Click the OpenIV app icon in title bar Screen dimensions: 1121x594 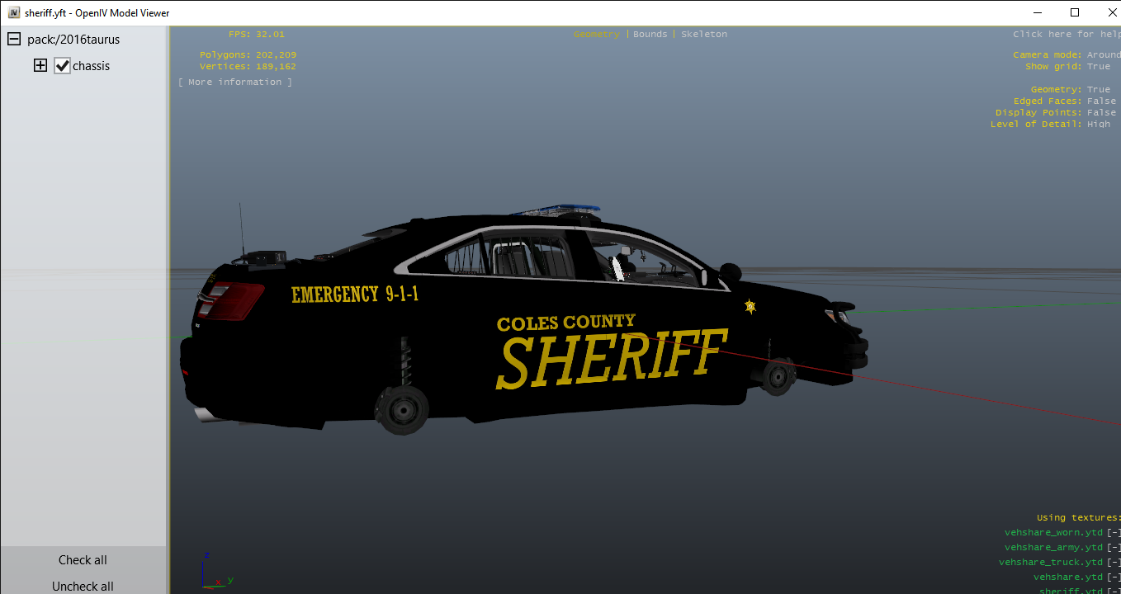[14, 12]
